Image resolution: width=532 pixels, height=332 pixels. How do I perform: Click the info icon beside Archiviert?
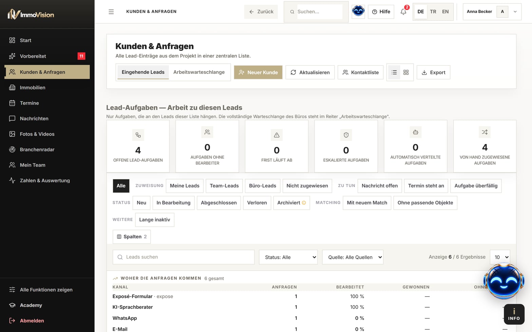point(304,203)
